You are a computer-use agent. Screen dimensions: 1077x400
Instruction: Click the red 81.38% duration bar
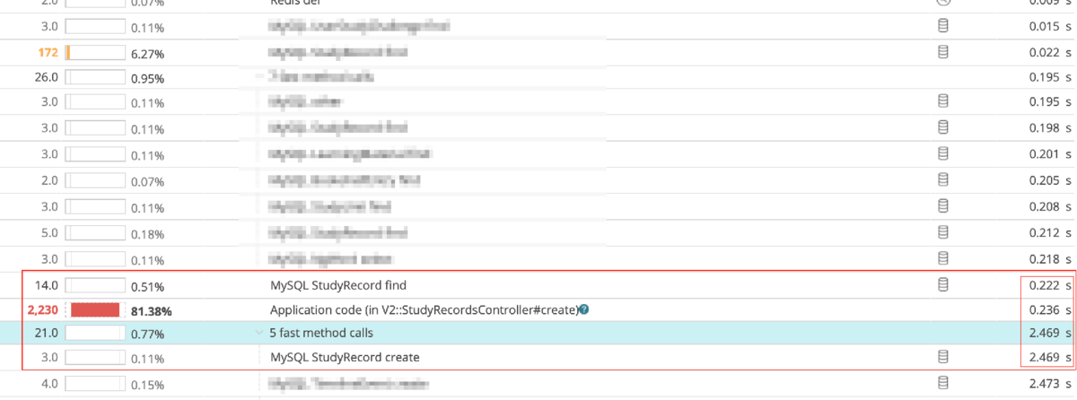click(x=95, y=310)
